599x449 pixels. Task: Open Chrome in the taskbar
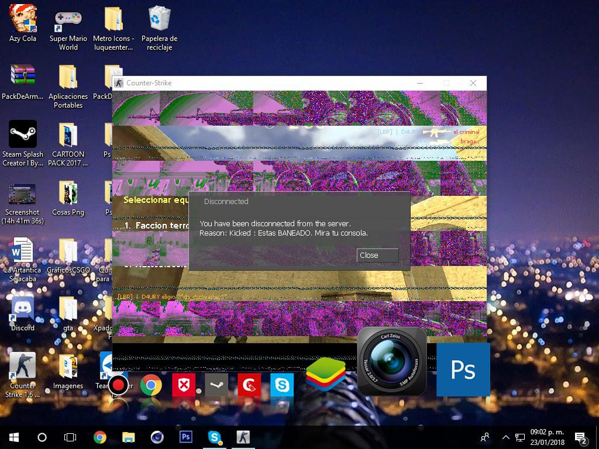99,437
